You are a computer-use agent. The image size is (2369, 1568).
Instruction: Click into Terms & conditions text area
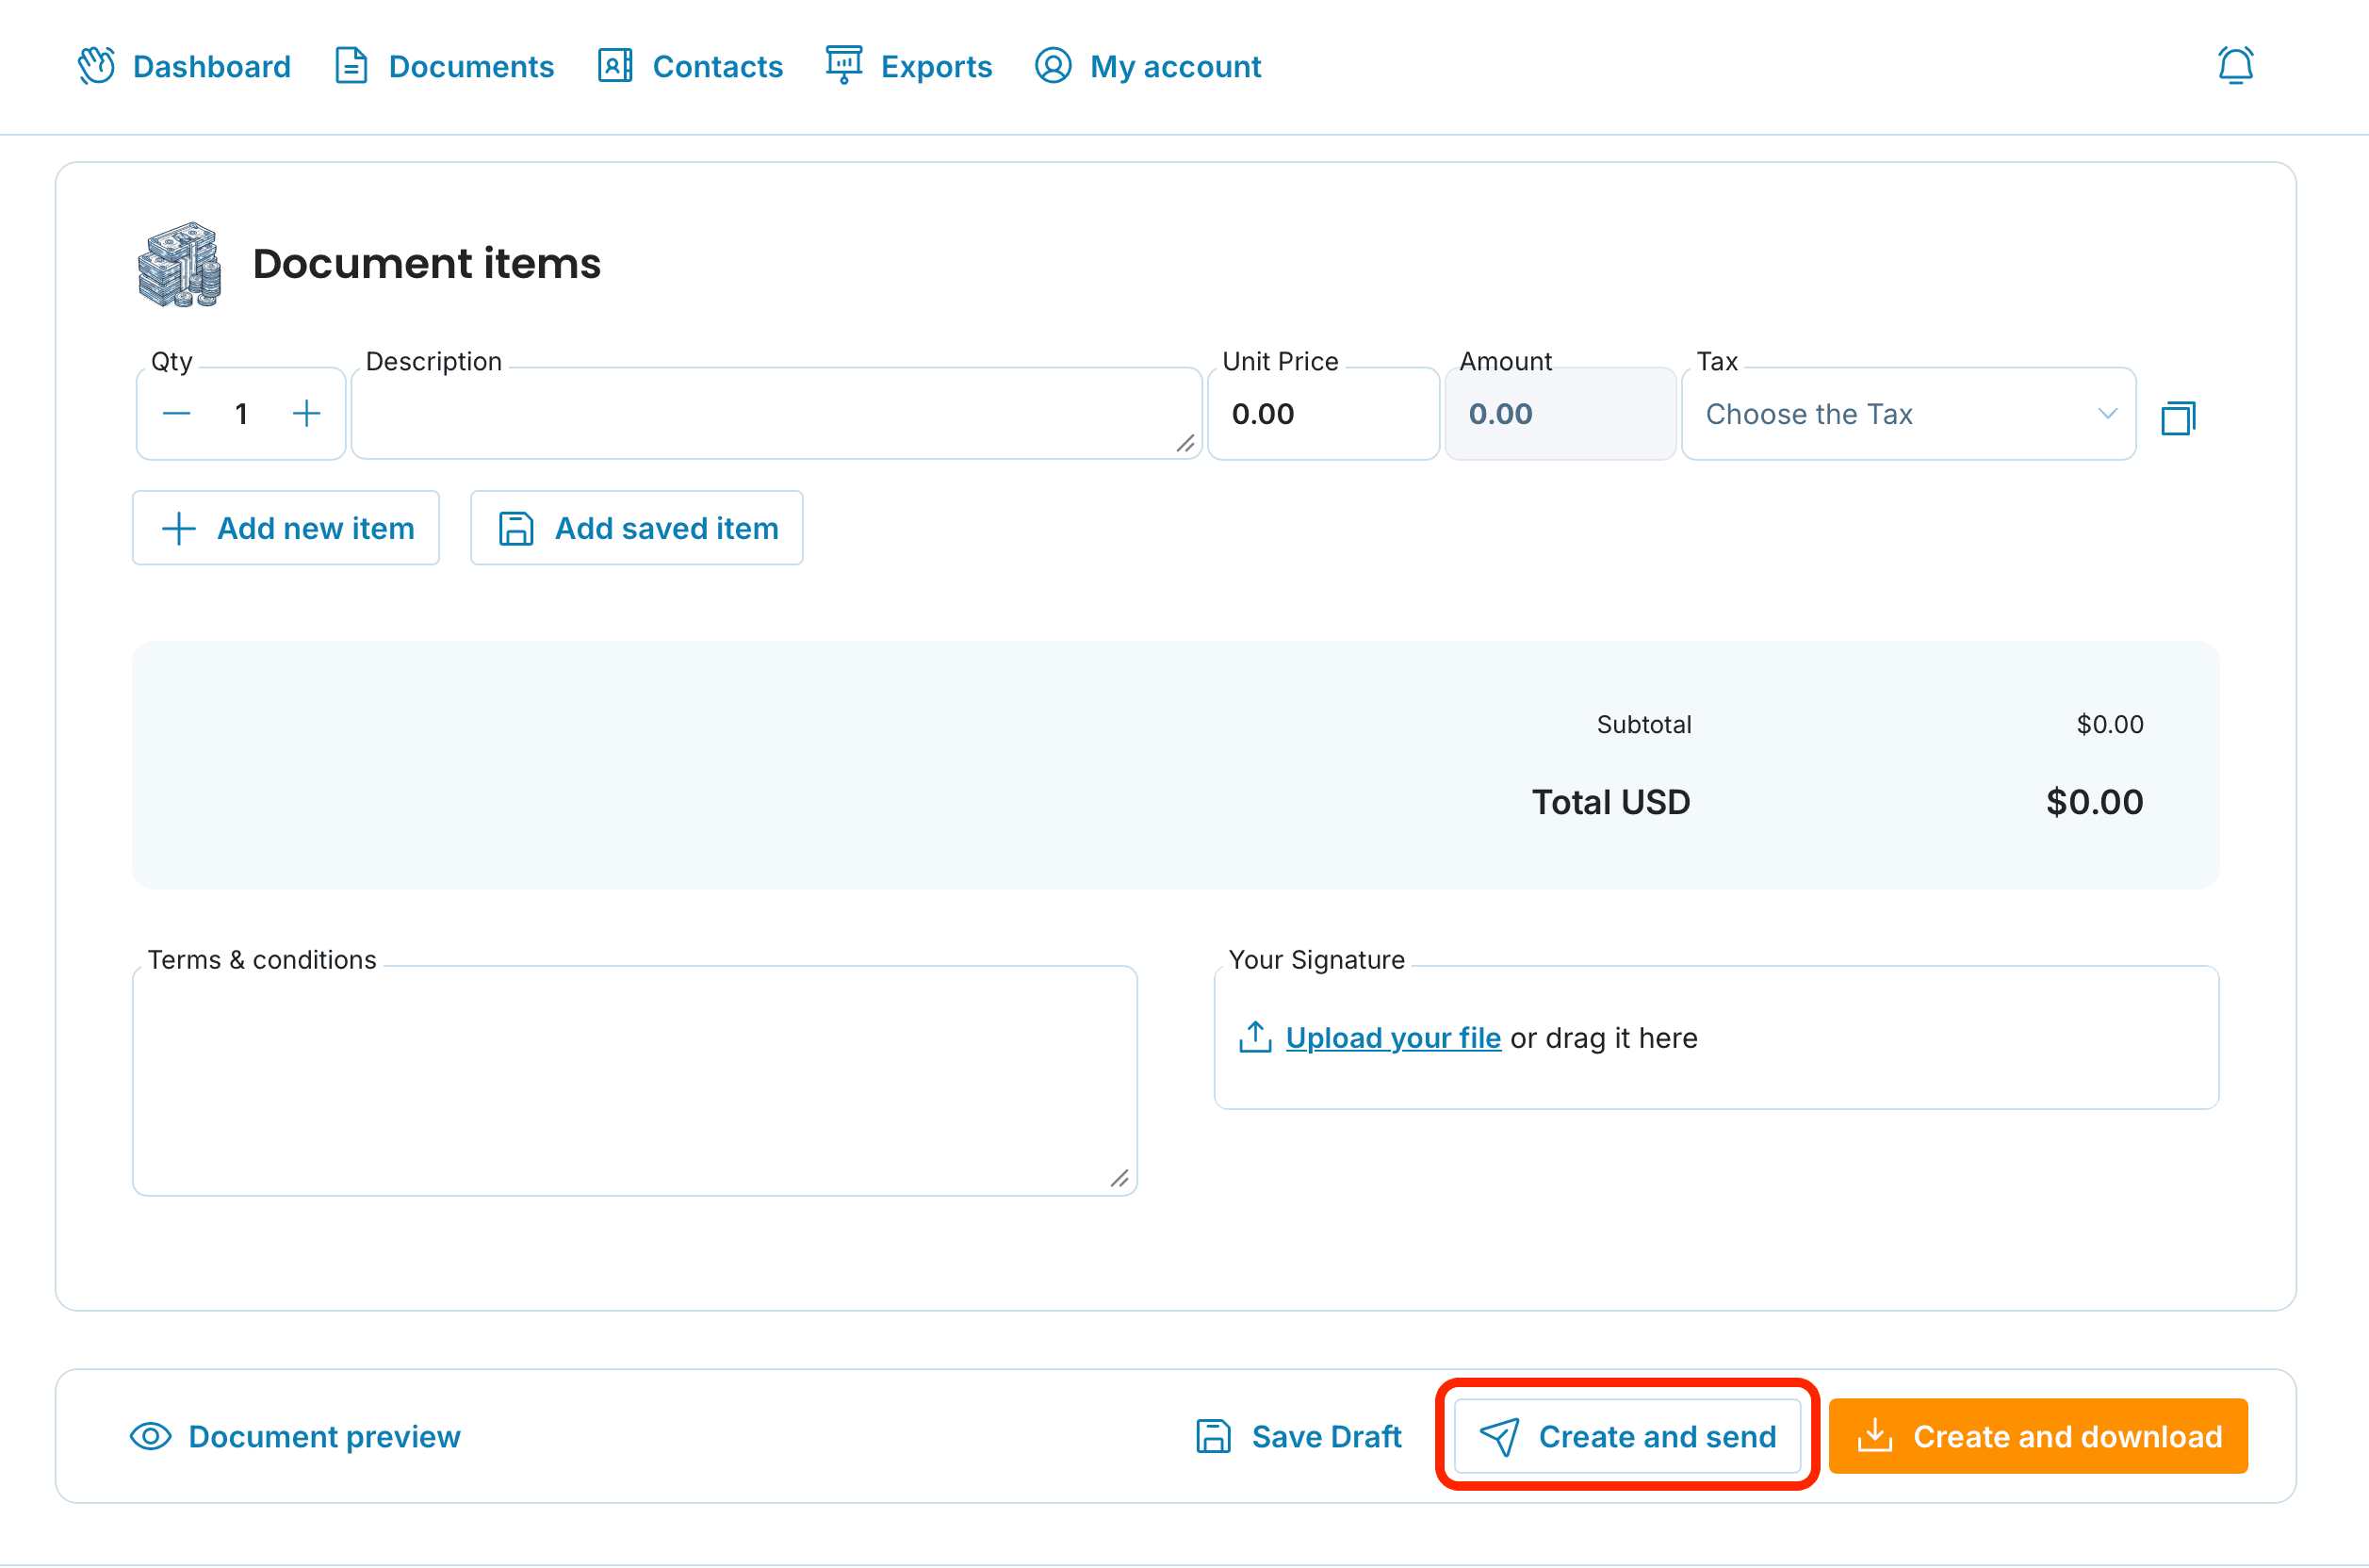(x=635, y=1080)
